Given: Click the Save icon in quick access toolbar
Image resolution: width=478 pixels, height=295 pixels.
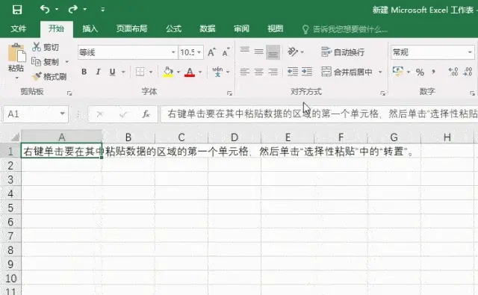Looking at the screenshot, I should pos(17,10).
